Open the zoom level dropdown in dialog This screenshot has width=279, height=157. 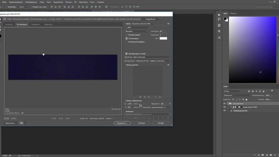pyautogui.click(x=19, y=118)
